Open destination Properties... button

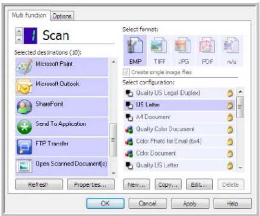pos(91,184)
